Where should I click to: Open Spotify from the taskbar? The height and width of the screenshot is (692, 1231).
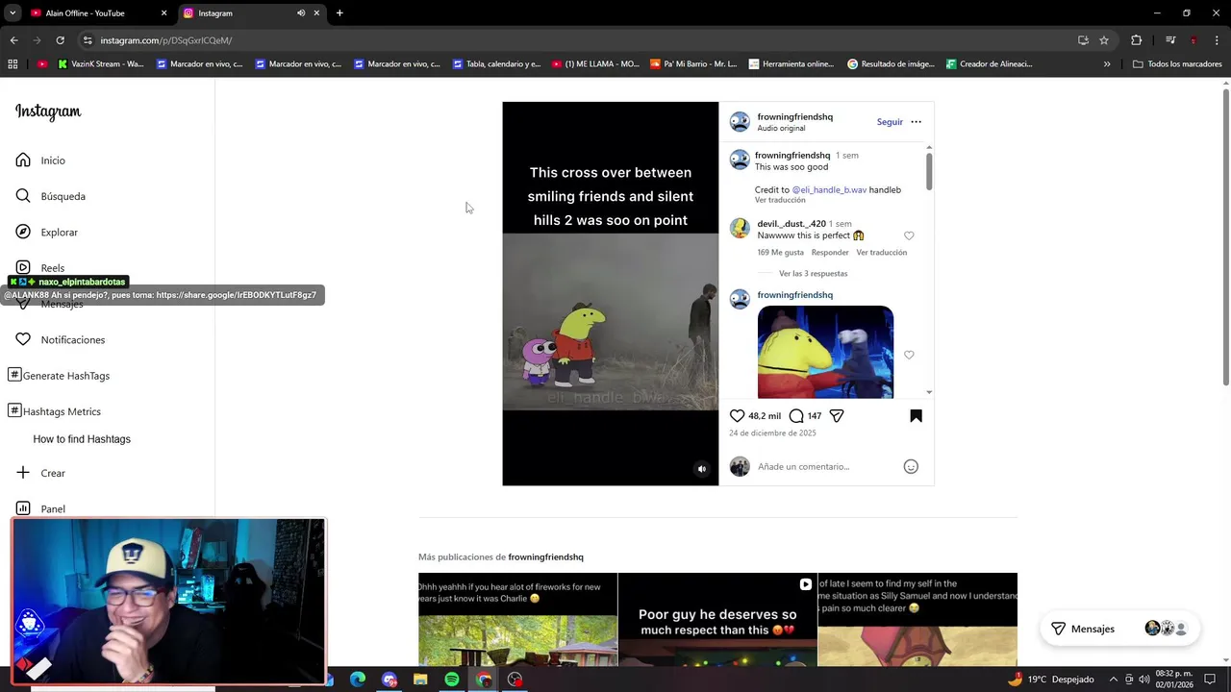pos(451,680)
